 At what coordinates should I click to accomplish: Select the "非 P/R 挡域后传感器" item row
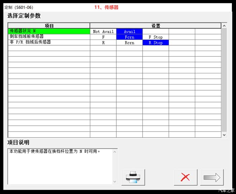click(x=49, y=42)
